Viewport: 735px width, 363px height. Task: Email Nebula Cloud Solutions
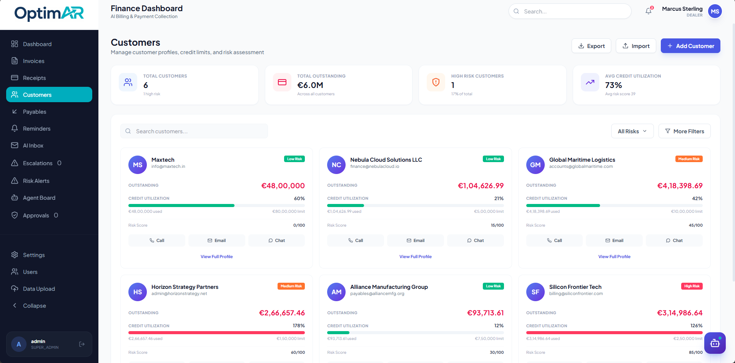pyautogui.click(x=416, y=240)
